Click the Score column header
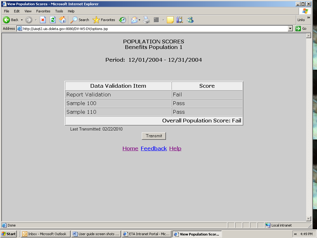The image size is (317, 238). coord(207,86)
